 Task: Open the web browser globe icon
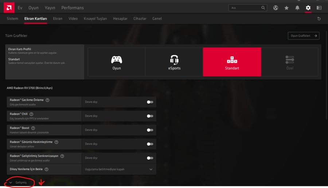tap(276, 8)
